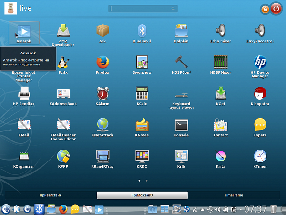Open KNotes

(142, 128)
